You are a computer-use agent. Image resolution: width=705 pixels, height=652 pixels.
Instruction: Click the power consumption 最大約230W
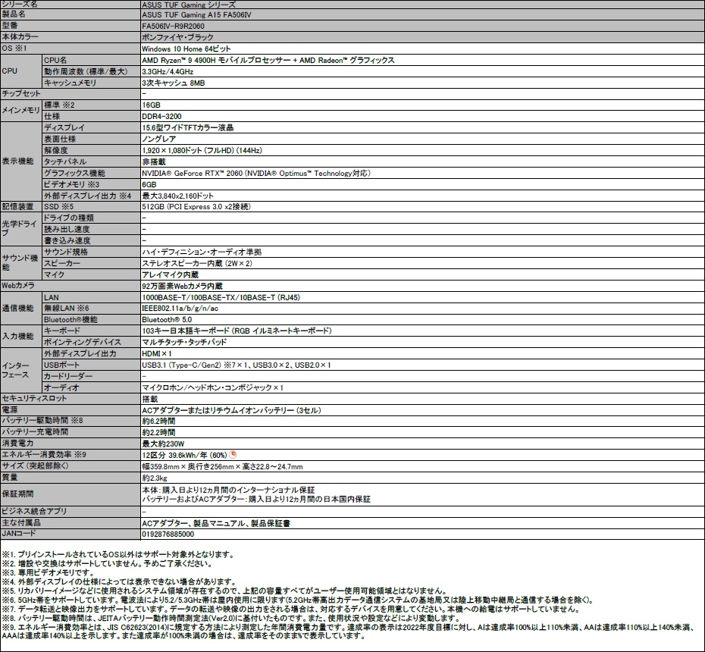tap(163, 444)
